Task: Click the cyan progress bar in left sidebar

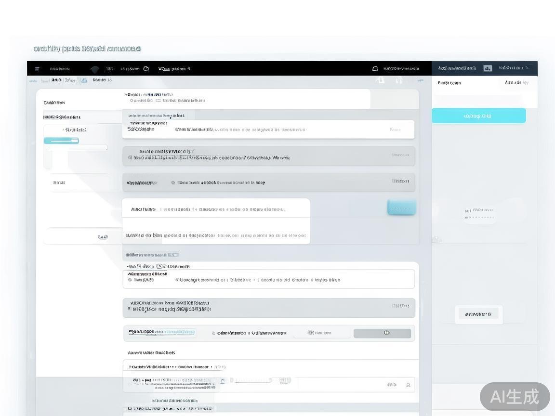Action: pyautogui.click(x=61, y=141)
